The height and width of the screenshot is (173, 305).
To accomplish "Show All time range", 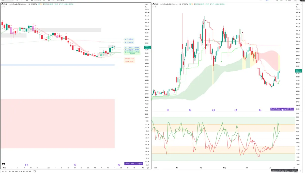I will tap(30, 171).
